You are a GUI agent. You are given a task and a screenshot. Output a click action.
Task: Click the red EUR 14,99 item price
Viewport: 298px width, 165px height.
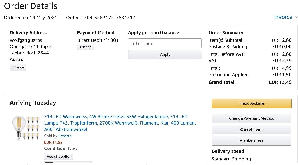pyautogui.click(x=53, y=142)
